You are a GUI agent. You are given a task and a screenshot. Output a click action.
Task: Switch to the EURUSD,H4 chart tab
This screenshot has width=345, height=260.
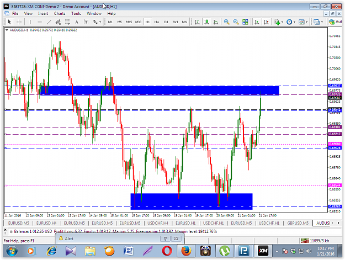coord(46,223)
